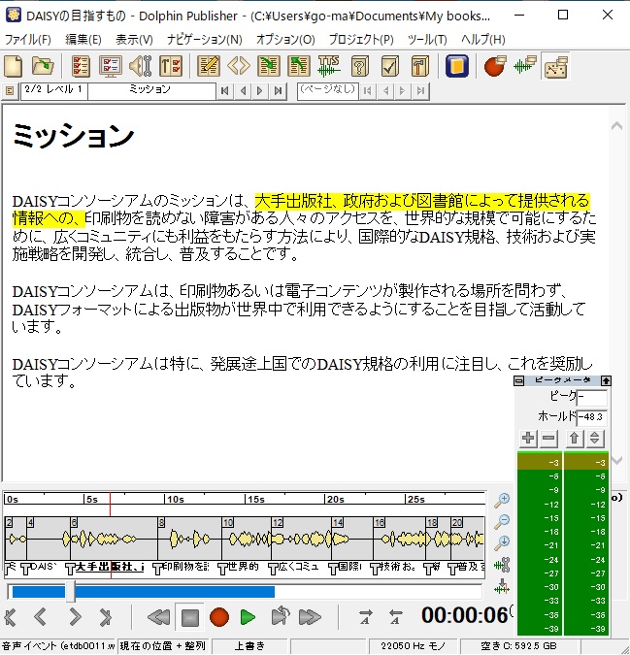Viewport: 630px width, 655px height.
Task: Play audio with green play button
Action: [249, 617]
